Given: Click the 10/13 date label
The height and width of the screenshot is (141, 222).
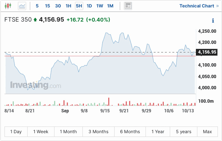Looking at the screenshot, I should (188, 111).
